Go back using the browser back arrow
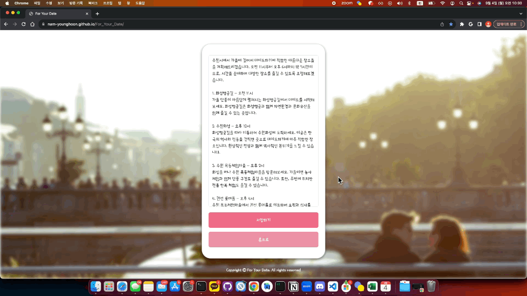The image size is (527, 296). (6, 24)
